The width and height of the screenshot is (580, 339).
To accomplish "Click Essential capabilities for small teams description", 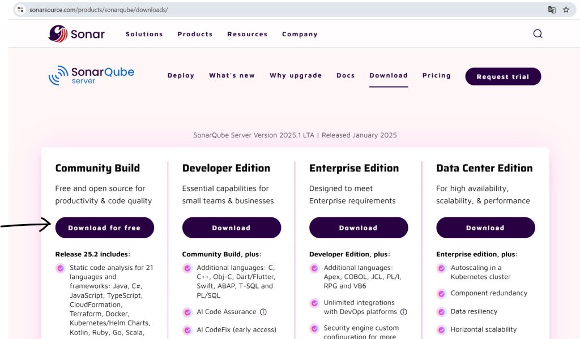I will [x=228, y=195].
